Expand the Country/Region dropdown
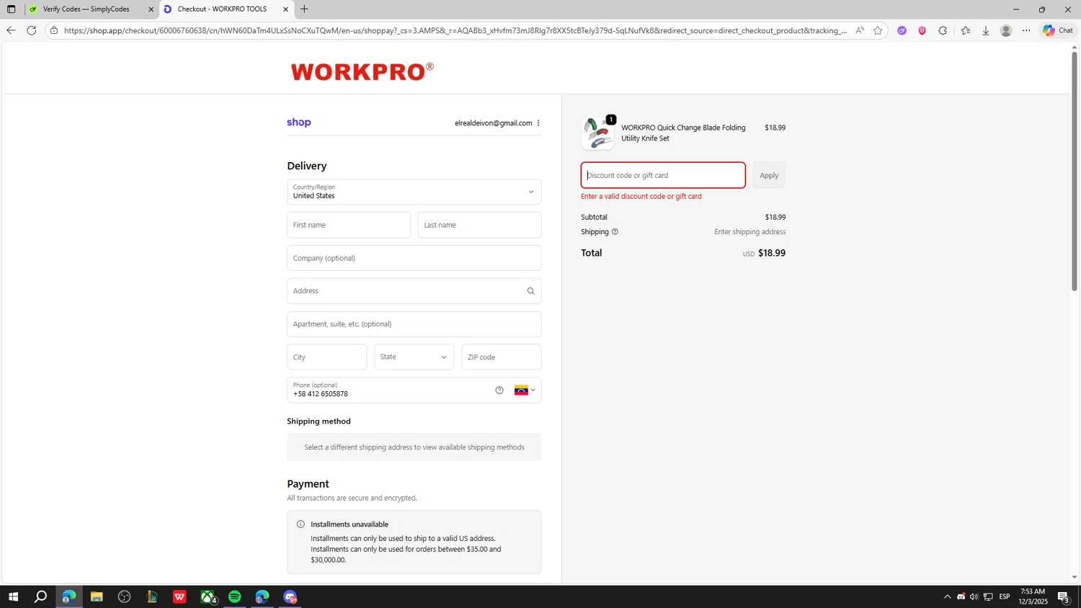 click(x=414, y=192)
